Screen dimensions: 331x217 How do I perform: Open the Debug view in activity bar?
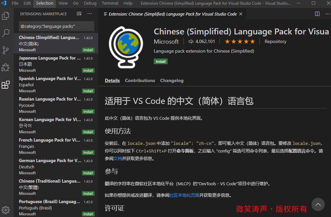point(6,67)
